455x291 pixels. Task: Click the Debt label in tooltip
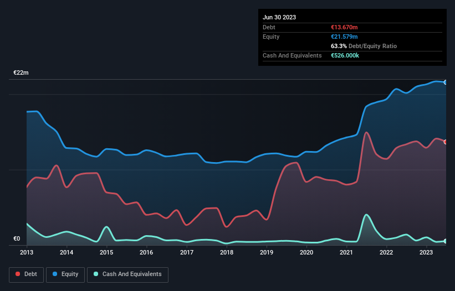tap(269, 27)
